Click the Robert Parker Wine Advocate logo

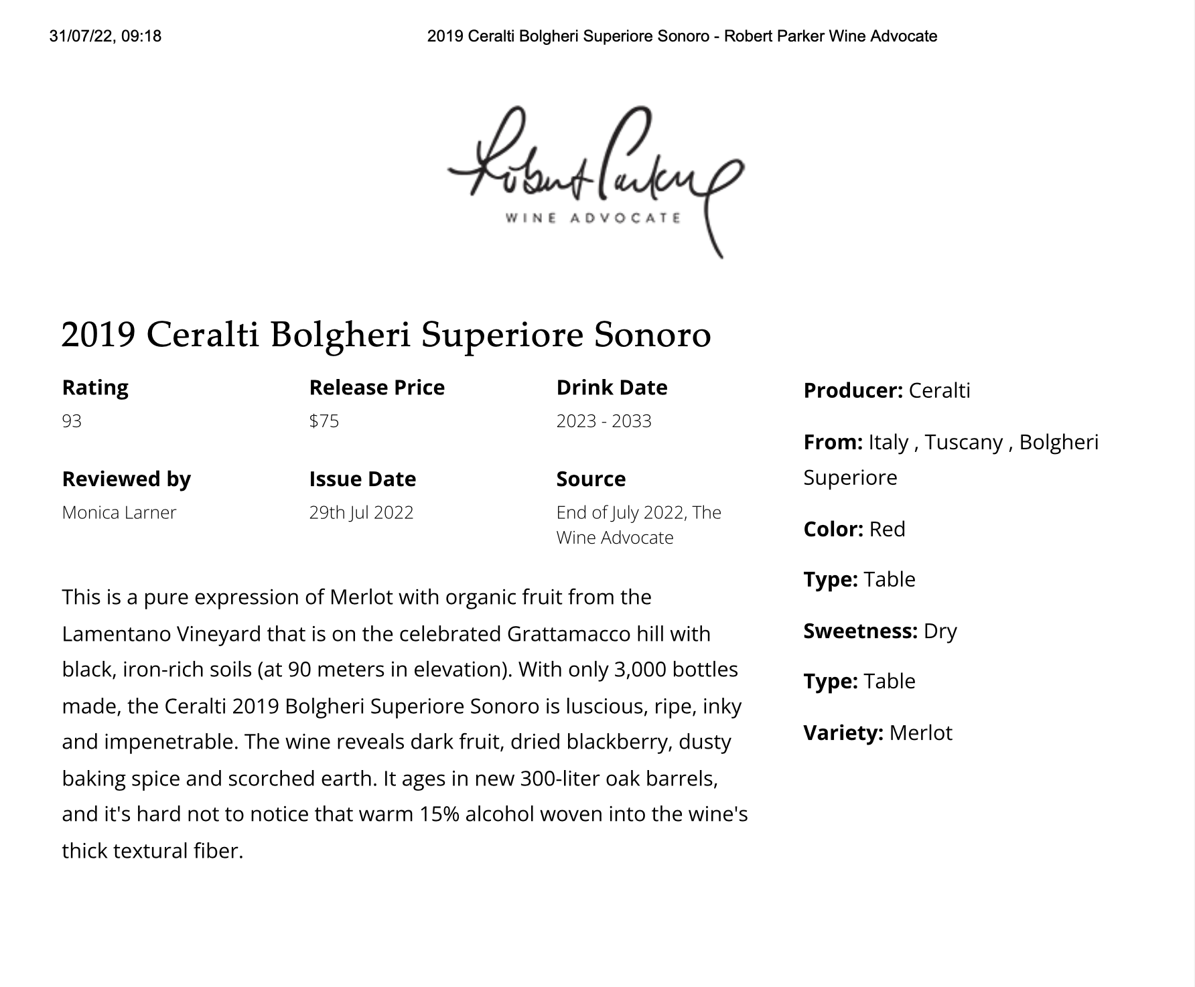(x=595, y=181)
